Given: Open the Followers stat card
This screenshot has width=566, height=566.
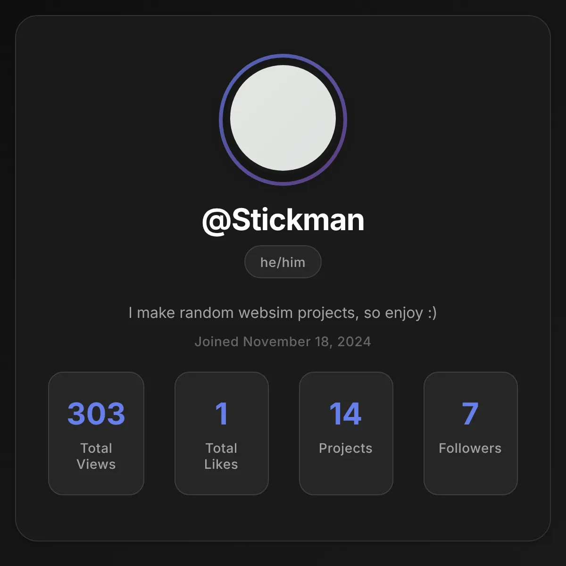Looking at the screenshot, I should (471, 433).
